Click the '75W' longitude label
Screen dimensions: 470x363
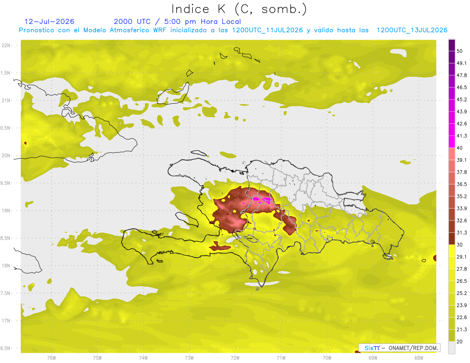(98, 358)
